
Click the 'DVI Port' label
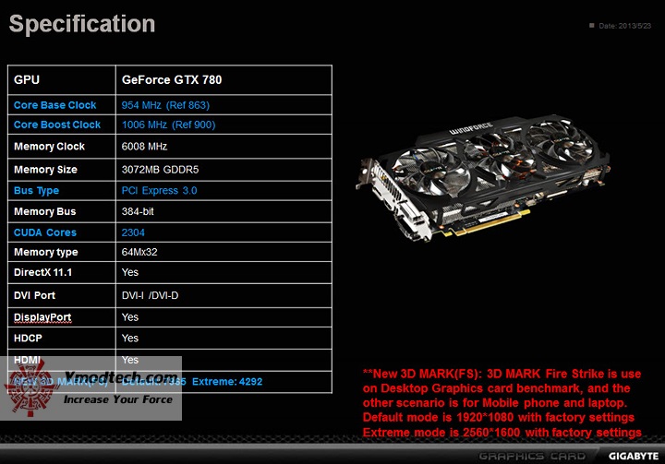(x=34, y=295)
